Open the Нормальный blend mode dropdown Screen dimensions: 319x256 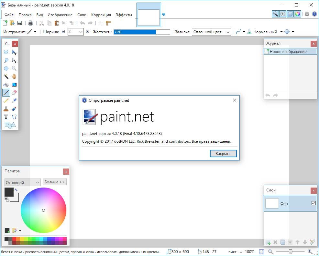pos(281,32)
